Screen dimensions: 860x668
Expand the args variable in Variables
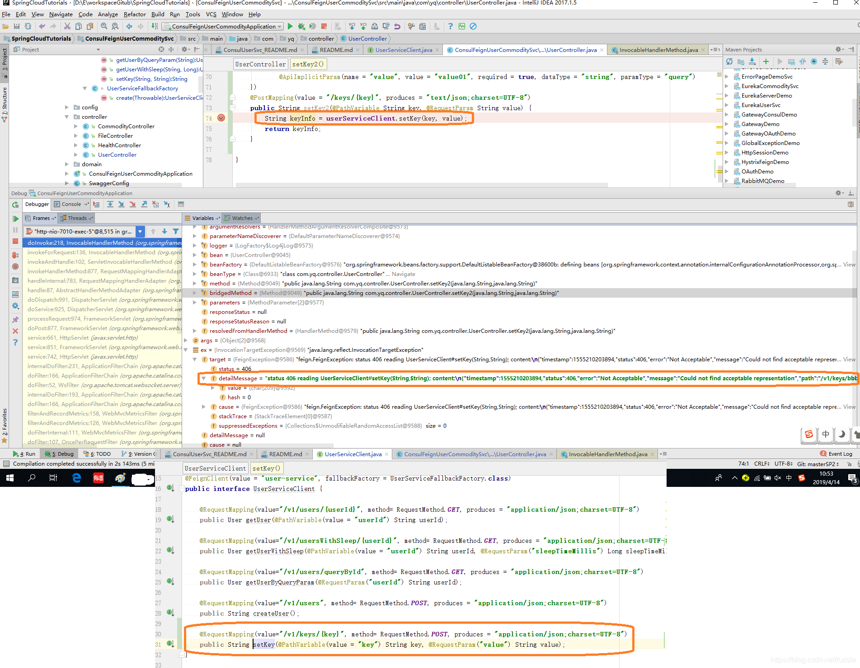click(x=186, y=341)
